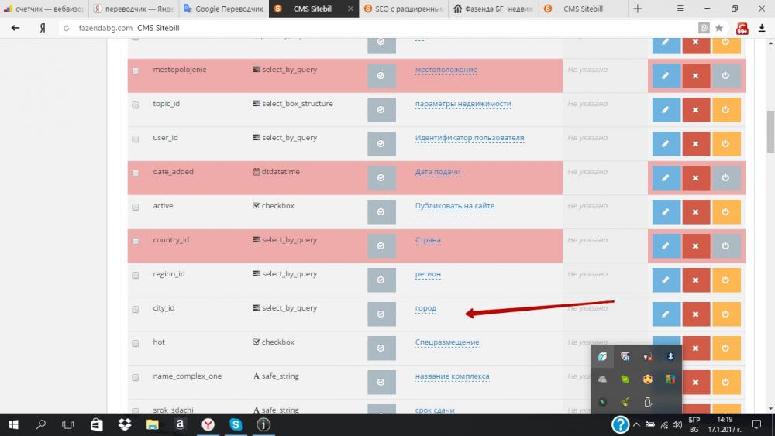
Task: Toggle power button for active row
Action: click(725, 212)
